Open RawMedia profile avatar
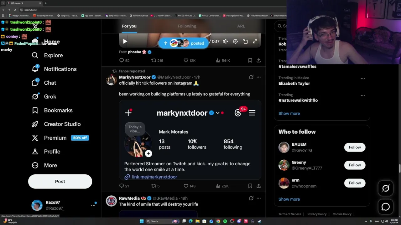 pyautogui.click(x=111, y=201)
